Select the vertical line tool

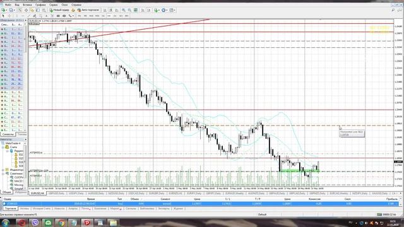click(17, 16)
